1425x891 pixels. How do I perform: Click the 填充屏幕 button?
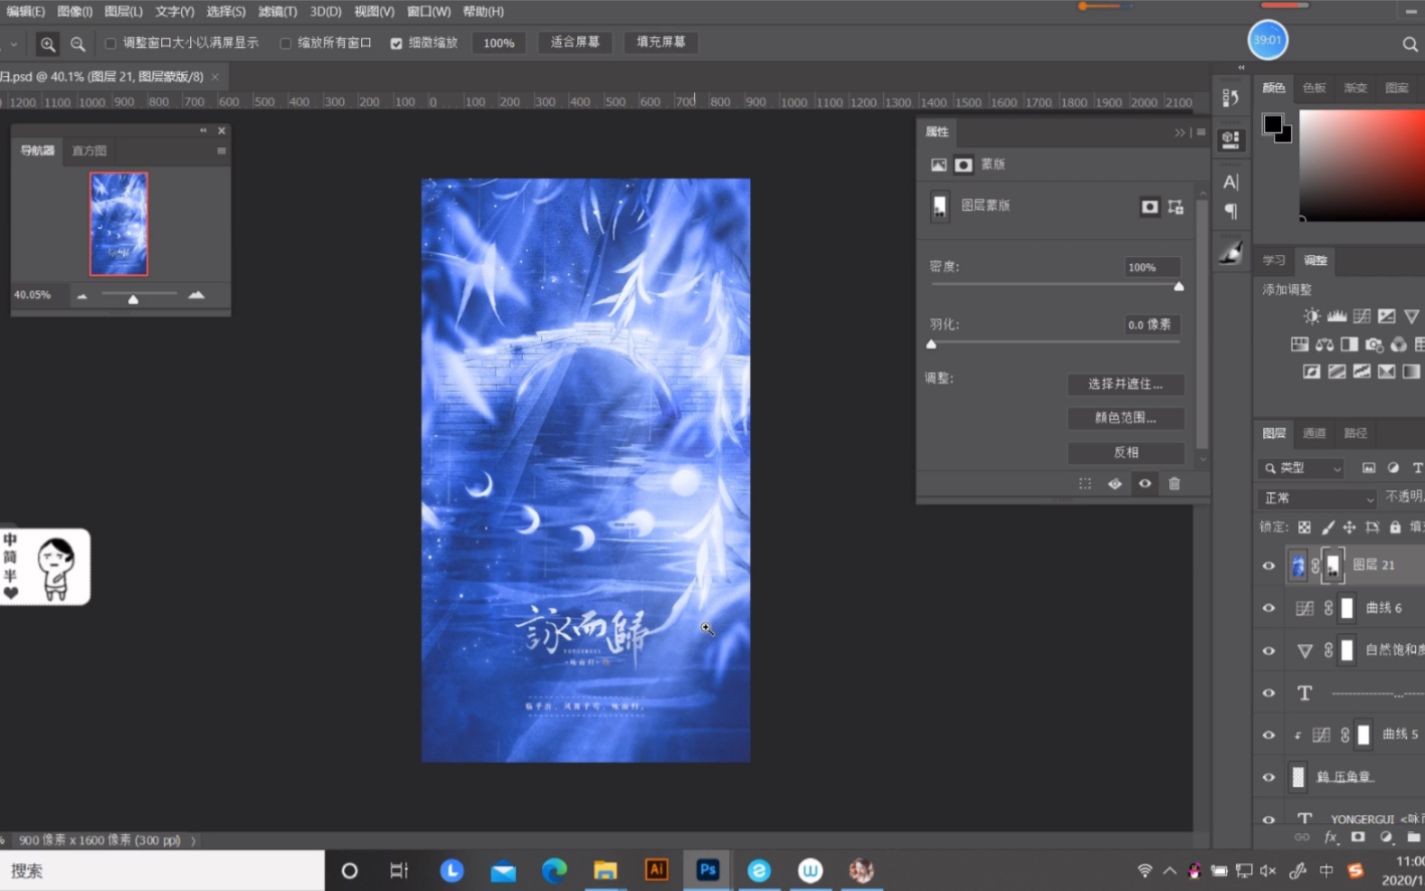pyautogui.click(x=660, y=43)
